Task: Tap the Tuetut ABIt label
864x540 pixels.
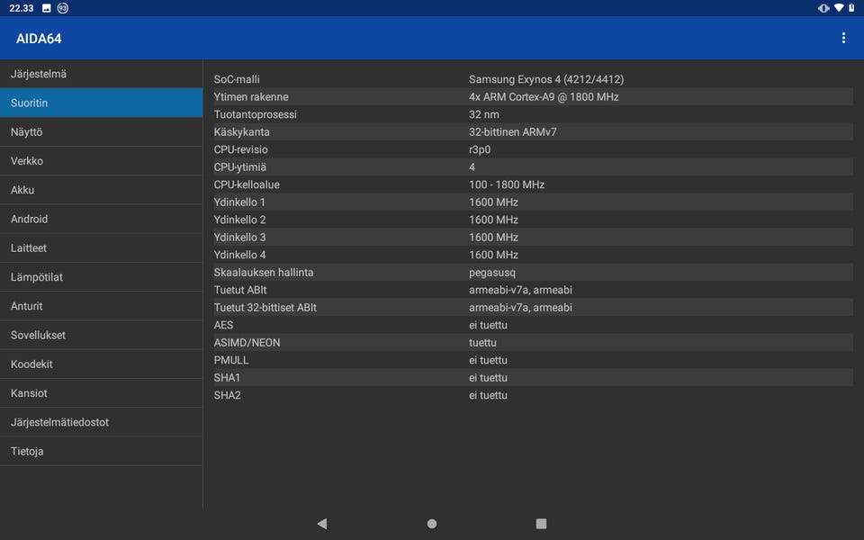Action: coord(240,290)
